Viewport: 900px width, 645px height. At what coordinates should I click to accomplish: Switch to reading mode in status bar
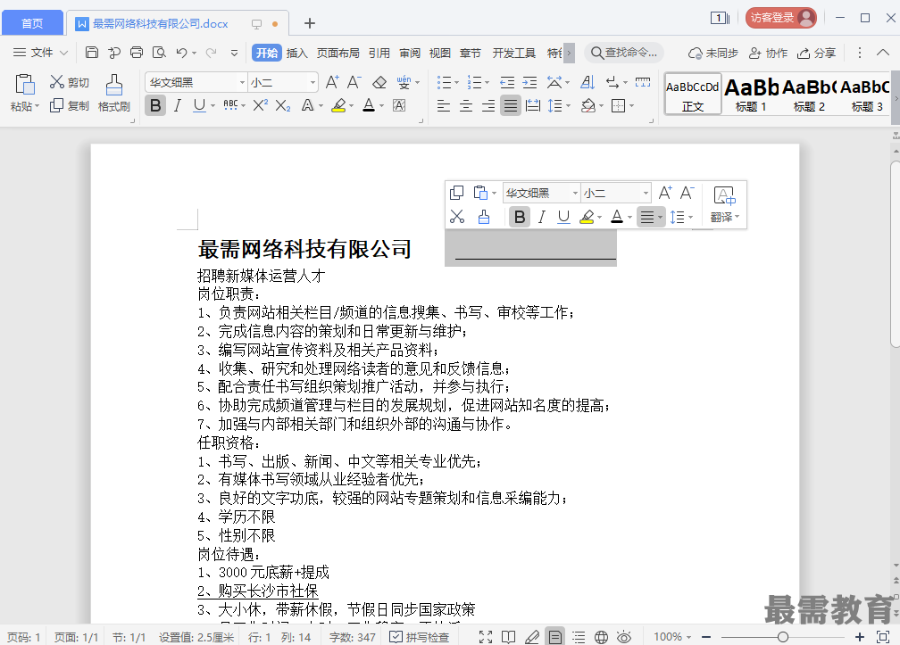508,637
